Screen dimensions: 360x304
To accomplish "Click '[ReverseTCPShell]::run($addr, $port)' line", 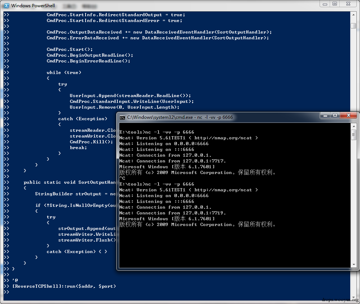I will [64, 286].
